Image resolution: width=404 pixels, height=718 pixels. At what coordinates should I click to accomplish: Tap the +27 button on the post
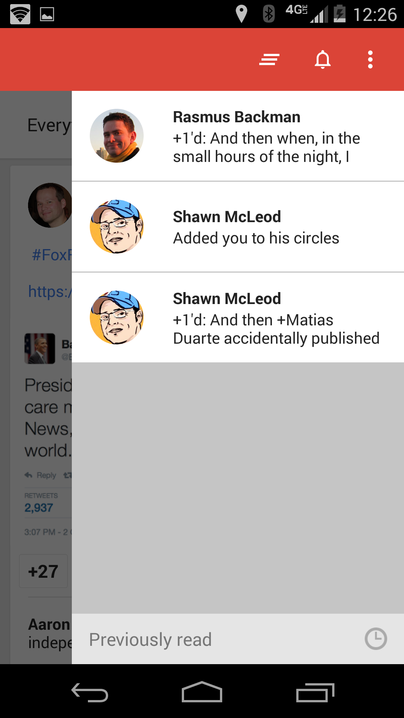point(43,571)
